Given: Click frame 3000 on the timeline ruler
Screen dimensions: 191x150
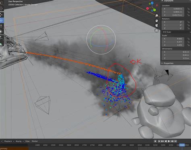Looking at the screenshot, I should (x=132, y=145).
